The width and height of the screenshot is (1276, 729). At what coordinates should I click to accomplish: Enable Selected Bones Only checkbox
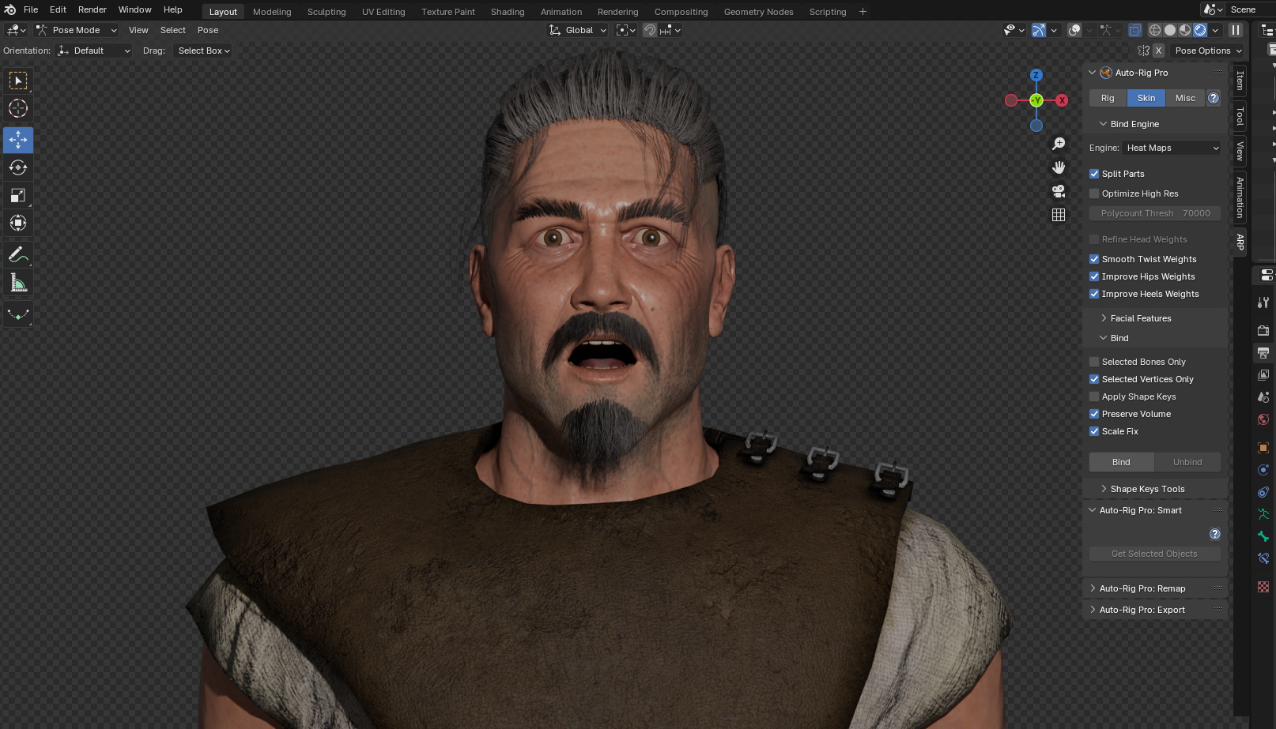coord(1094,362)
